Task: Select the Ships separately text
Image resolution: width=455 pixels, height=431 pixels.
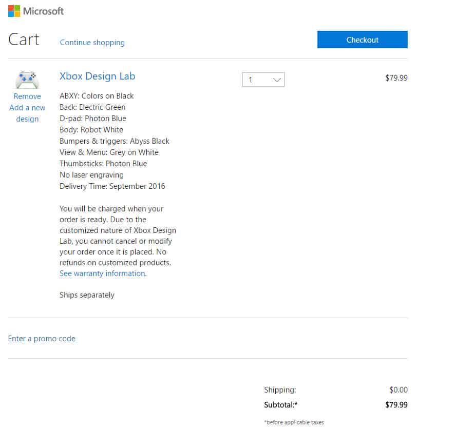Action: click(x=87, y=295)
